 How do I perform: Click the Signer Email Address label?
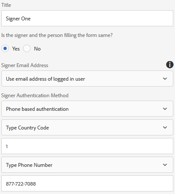(x=25, y=65)
